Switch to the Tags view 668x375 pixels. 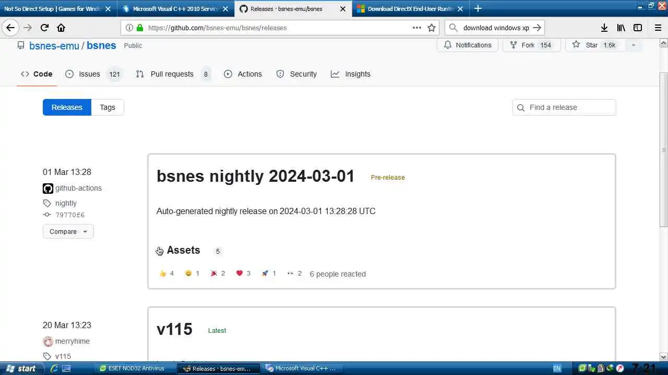[x=108, y=107]
